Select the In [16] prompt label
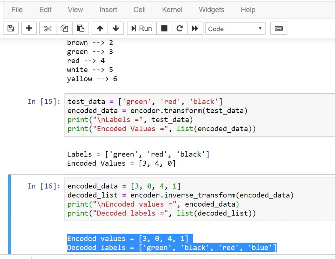Screen dimensions: 335x259 (44, 186)
